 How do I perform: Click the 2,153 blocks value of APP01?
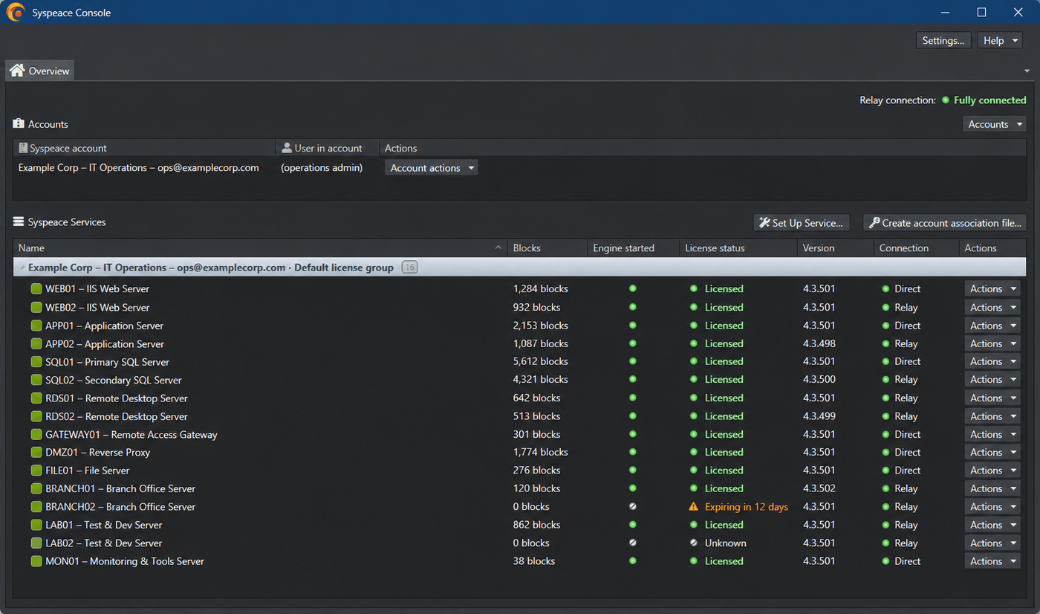tap(541, 326)
